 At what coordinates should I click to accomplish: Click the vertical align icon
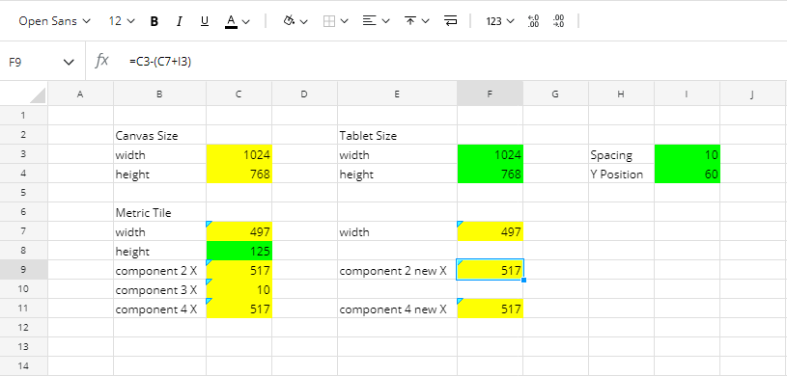pyautogui.click(x=410, y=21)
